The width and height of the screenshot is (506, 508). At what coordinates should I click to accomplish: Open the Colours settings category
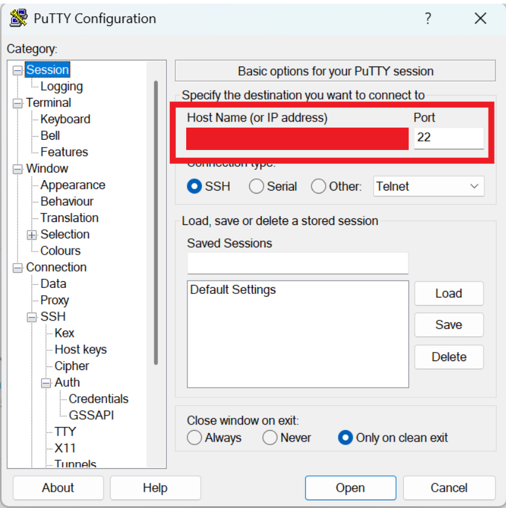[60, 251]
